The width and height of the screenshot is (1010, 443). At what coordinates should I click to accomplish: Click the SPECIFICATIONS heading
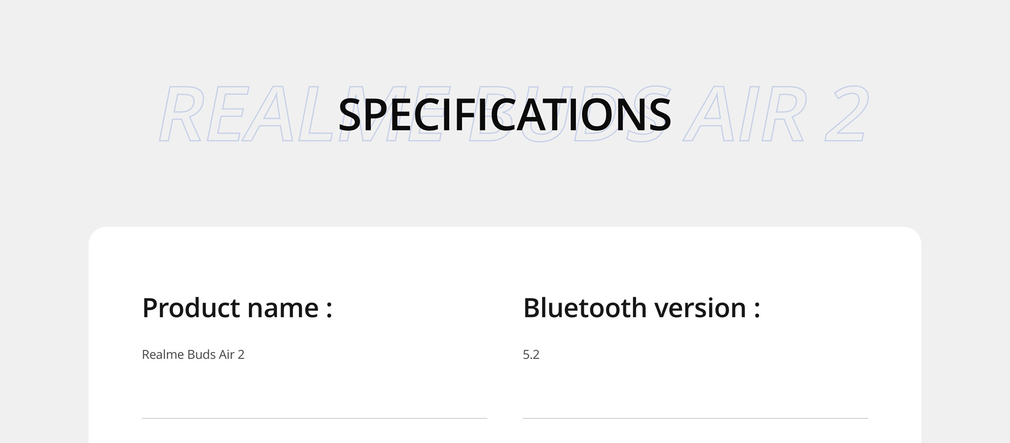coord(504,114)
